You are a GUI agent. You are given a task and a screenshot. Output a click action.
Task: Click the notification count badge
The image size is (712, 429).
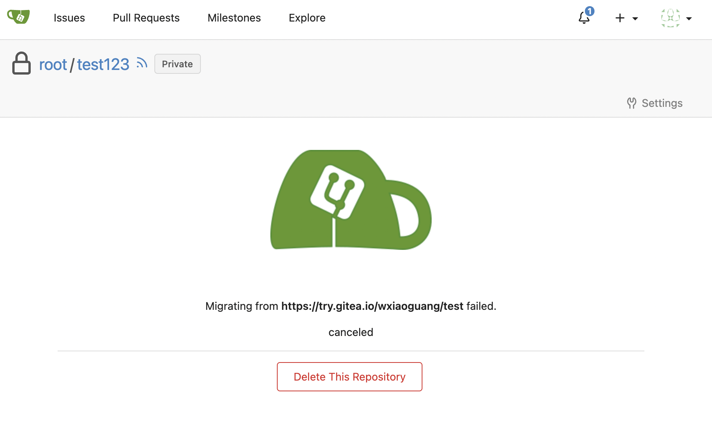click(x=589, y=11)
